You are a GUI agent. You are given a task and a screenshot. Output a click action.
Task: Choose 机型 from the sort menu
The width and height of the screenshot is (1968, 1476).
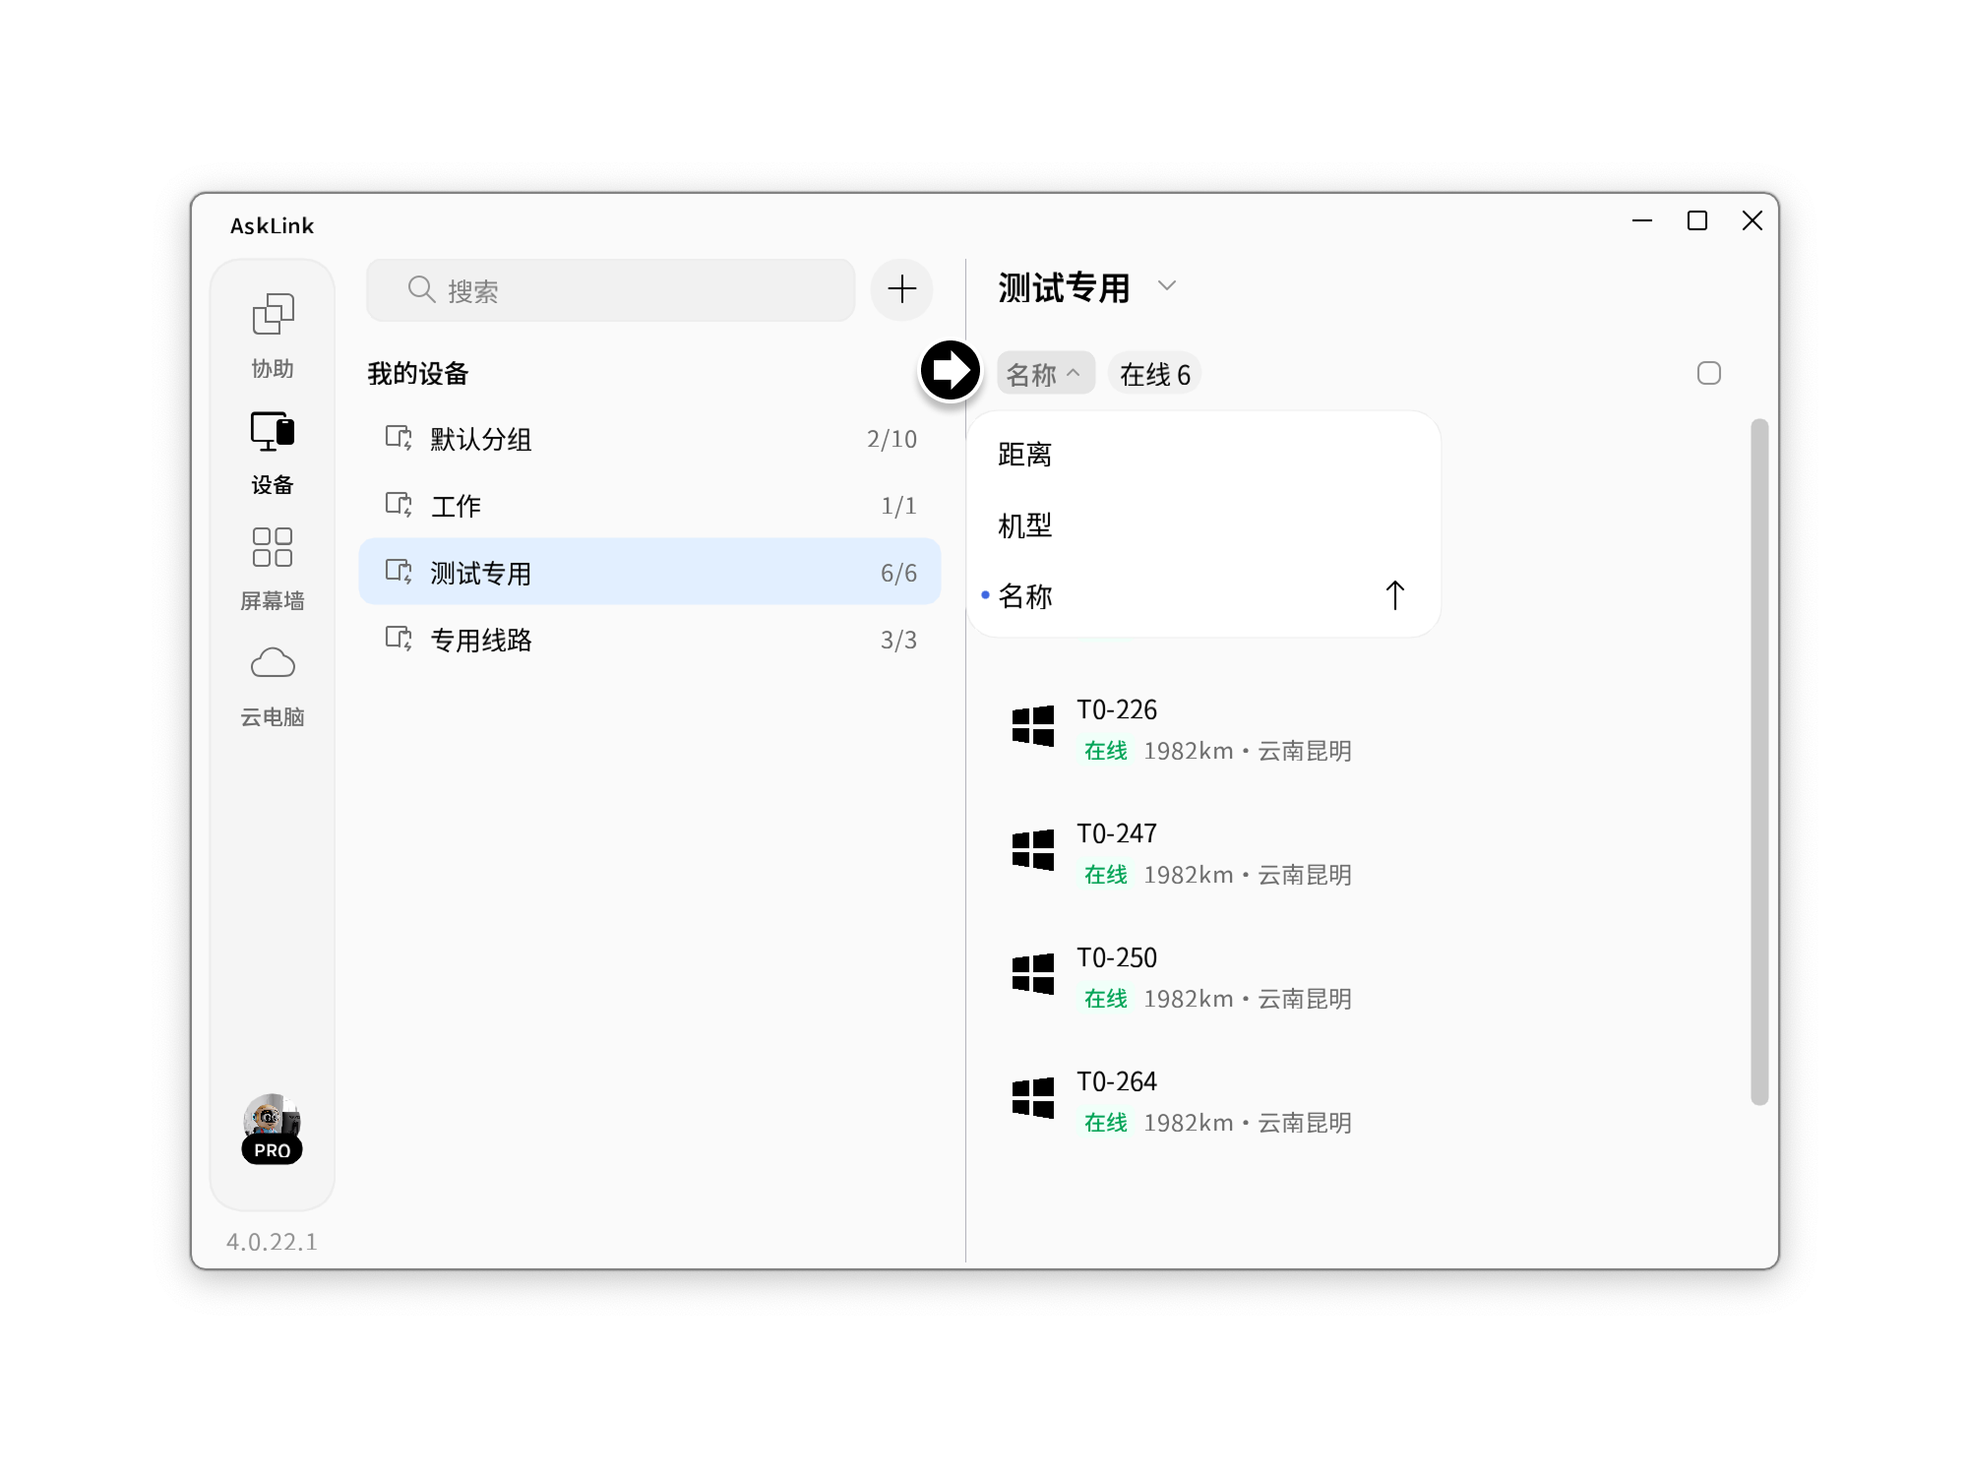click(x=1024, y=525)
